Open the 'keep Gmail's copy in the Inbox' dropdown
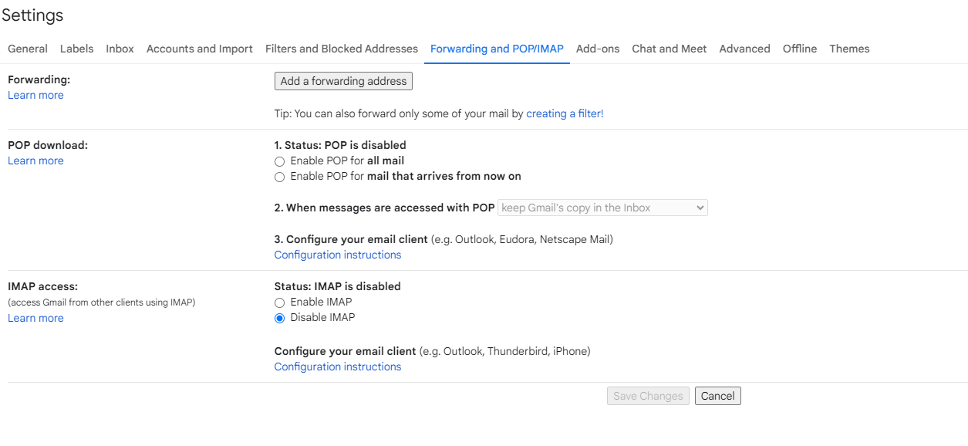Viewport: 968px width, 446px height. 602,208
